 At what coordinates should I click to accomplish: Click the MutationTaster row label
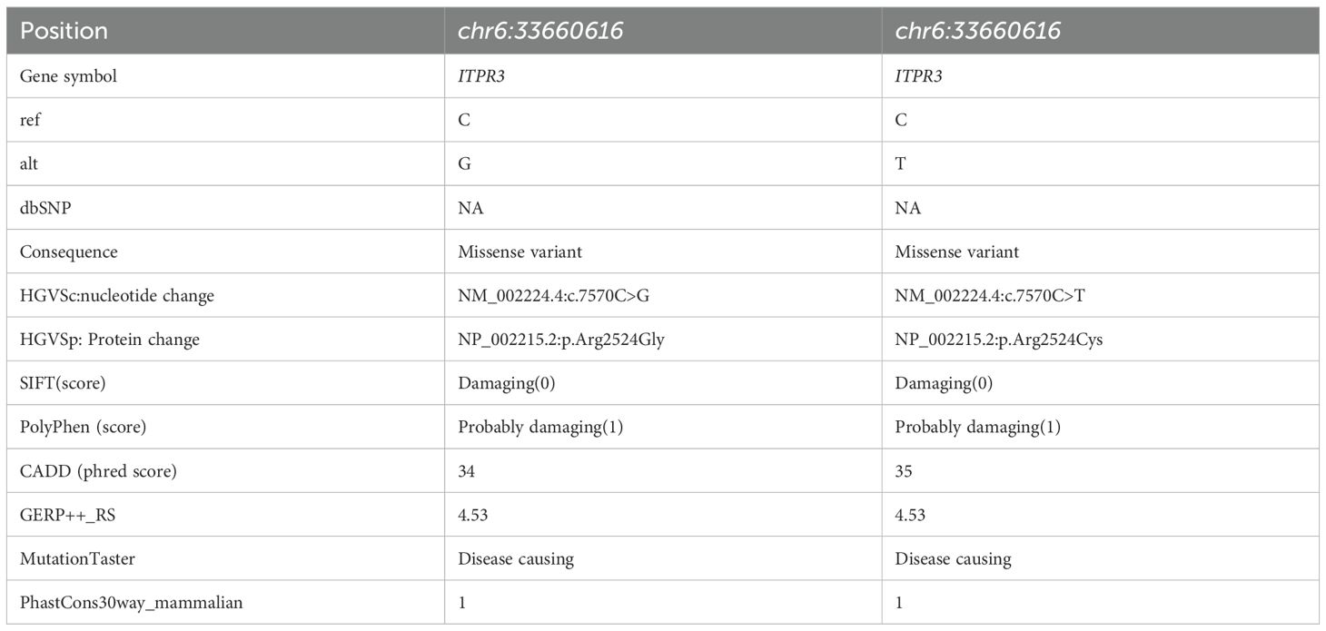77,558
